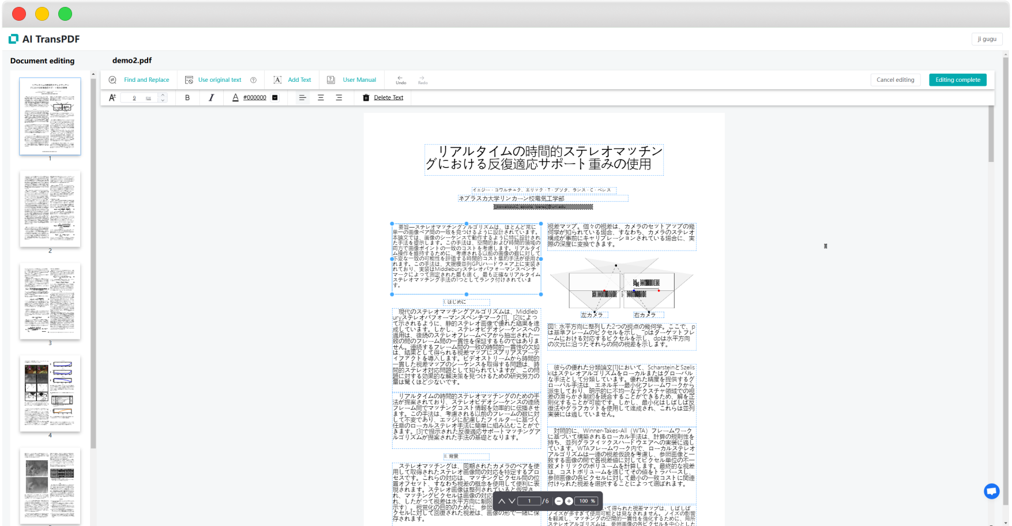Delete the selected text block
The width and height of the screenshot is (1012, 526).
[x=388, y=98]
